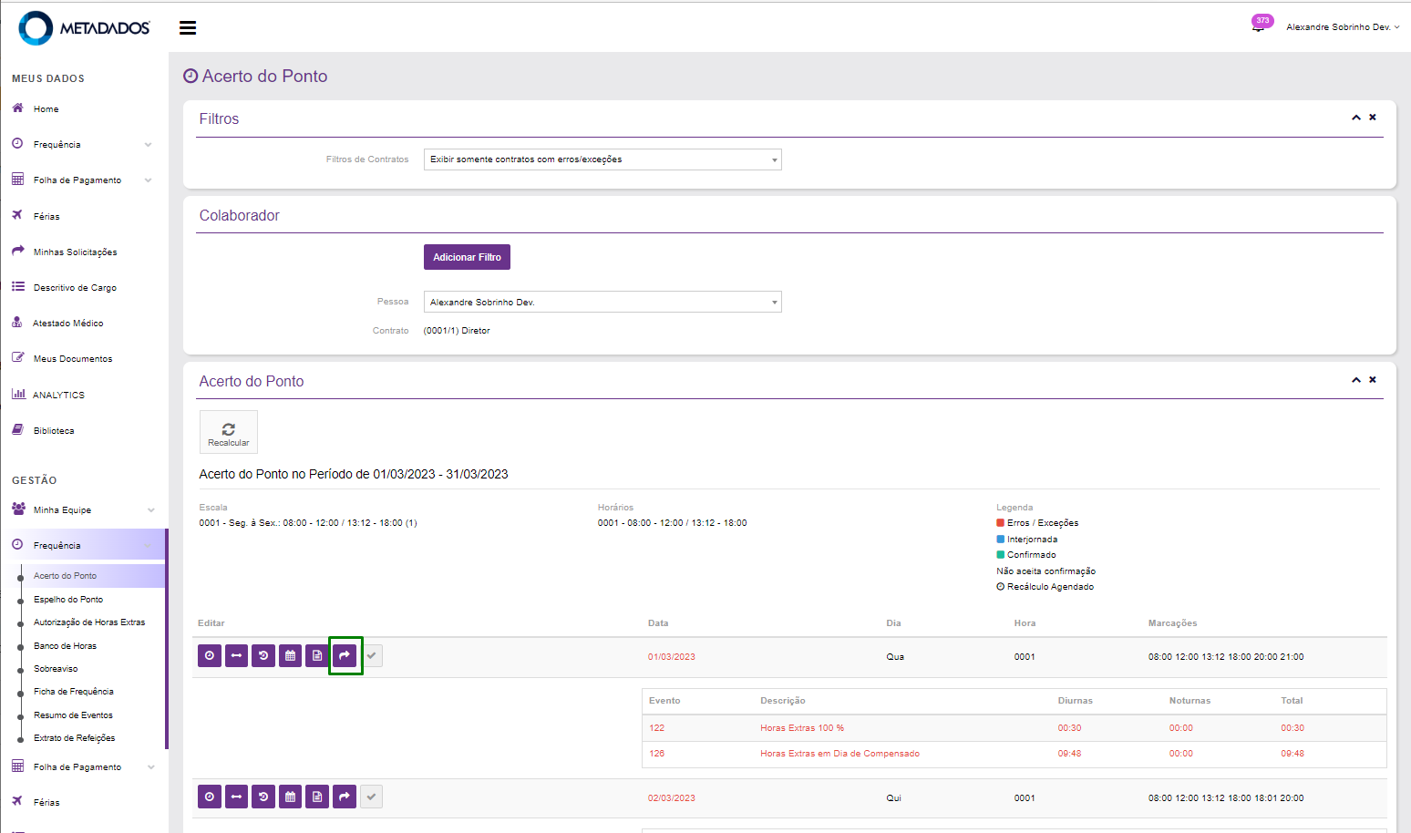Open history icon in the 01/03/2023 row
The image size is (1411, 833).
pyautogui.click(x=263, y=655)
